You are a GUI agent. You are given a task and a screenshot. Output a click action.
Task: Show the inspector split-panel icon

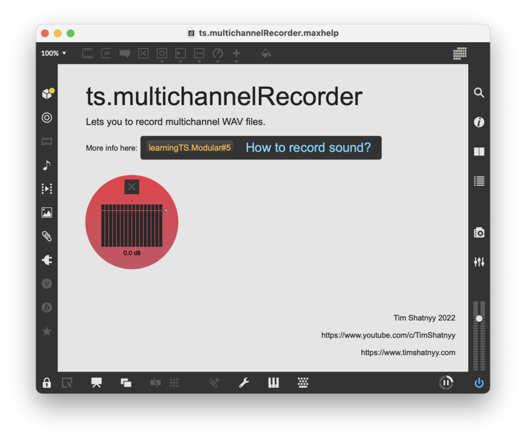tap(479, 152)
